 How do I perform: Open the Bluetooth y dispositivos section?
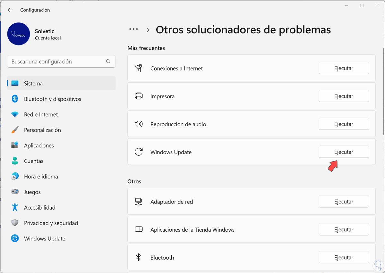coord(53,99)
